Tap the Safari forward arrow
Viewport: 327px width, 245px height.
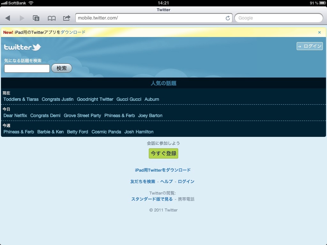(22, 18)
